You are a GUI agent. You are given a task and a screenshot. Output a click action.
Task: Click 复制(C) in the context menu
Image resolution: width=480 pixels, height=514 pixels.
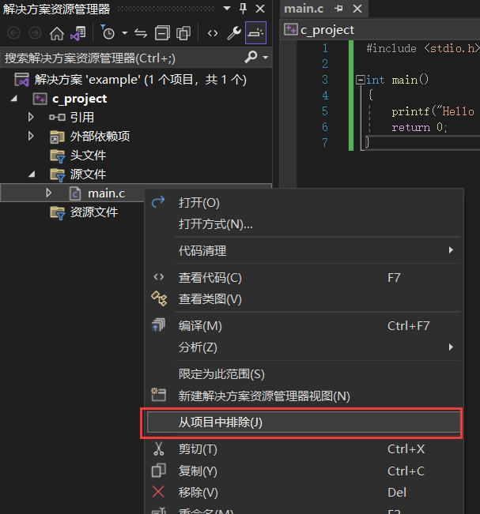coord(198,471)
